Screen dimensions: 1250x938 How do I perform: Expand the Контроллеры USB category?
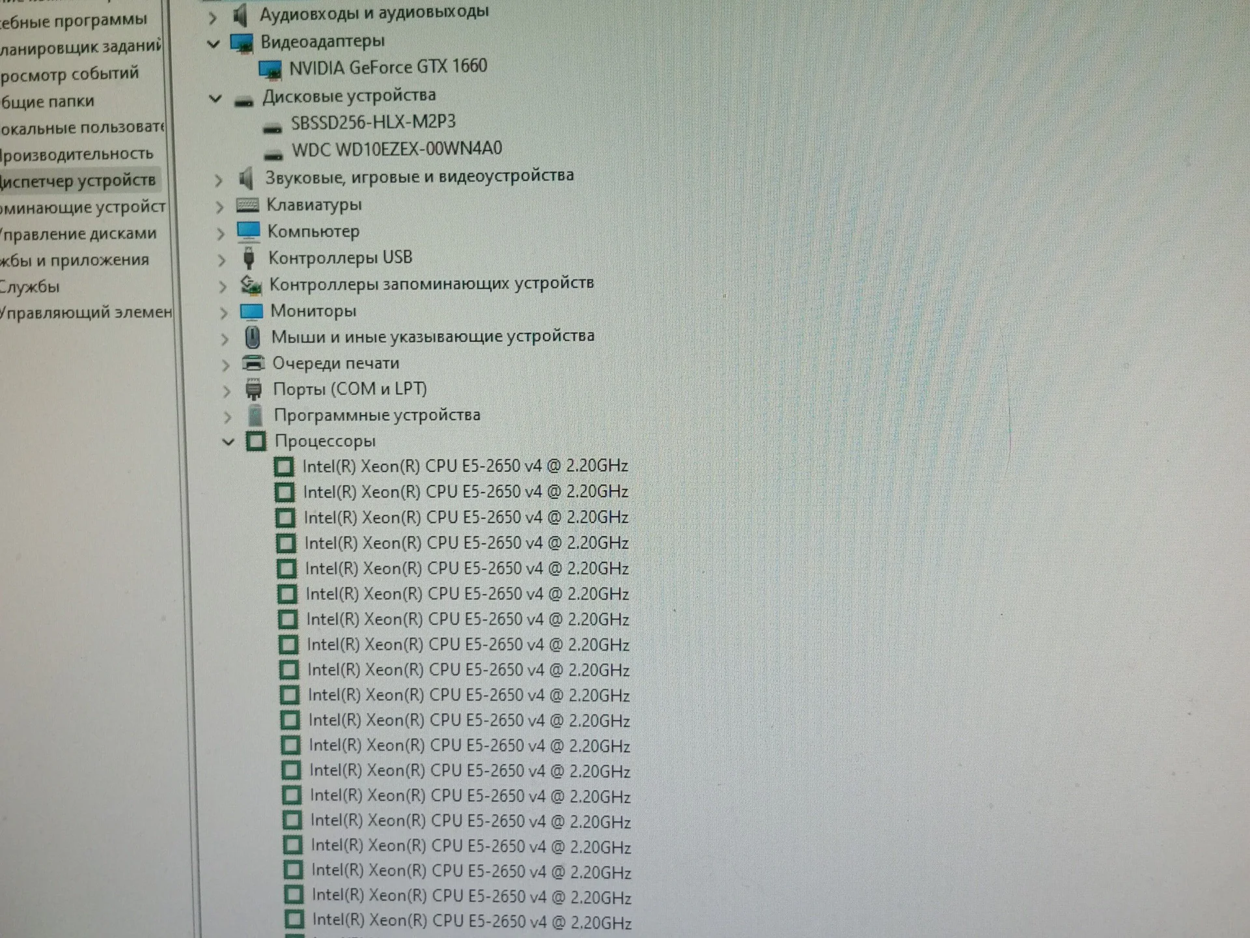point(221,260)
